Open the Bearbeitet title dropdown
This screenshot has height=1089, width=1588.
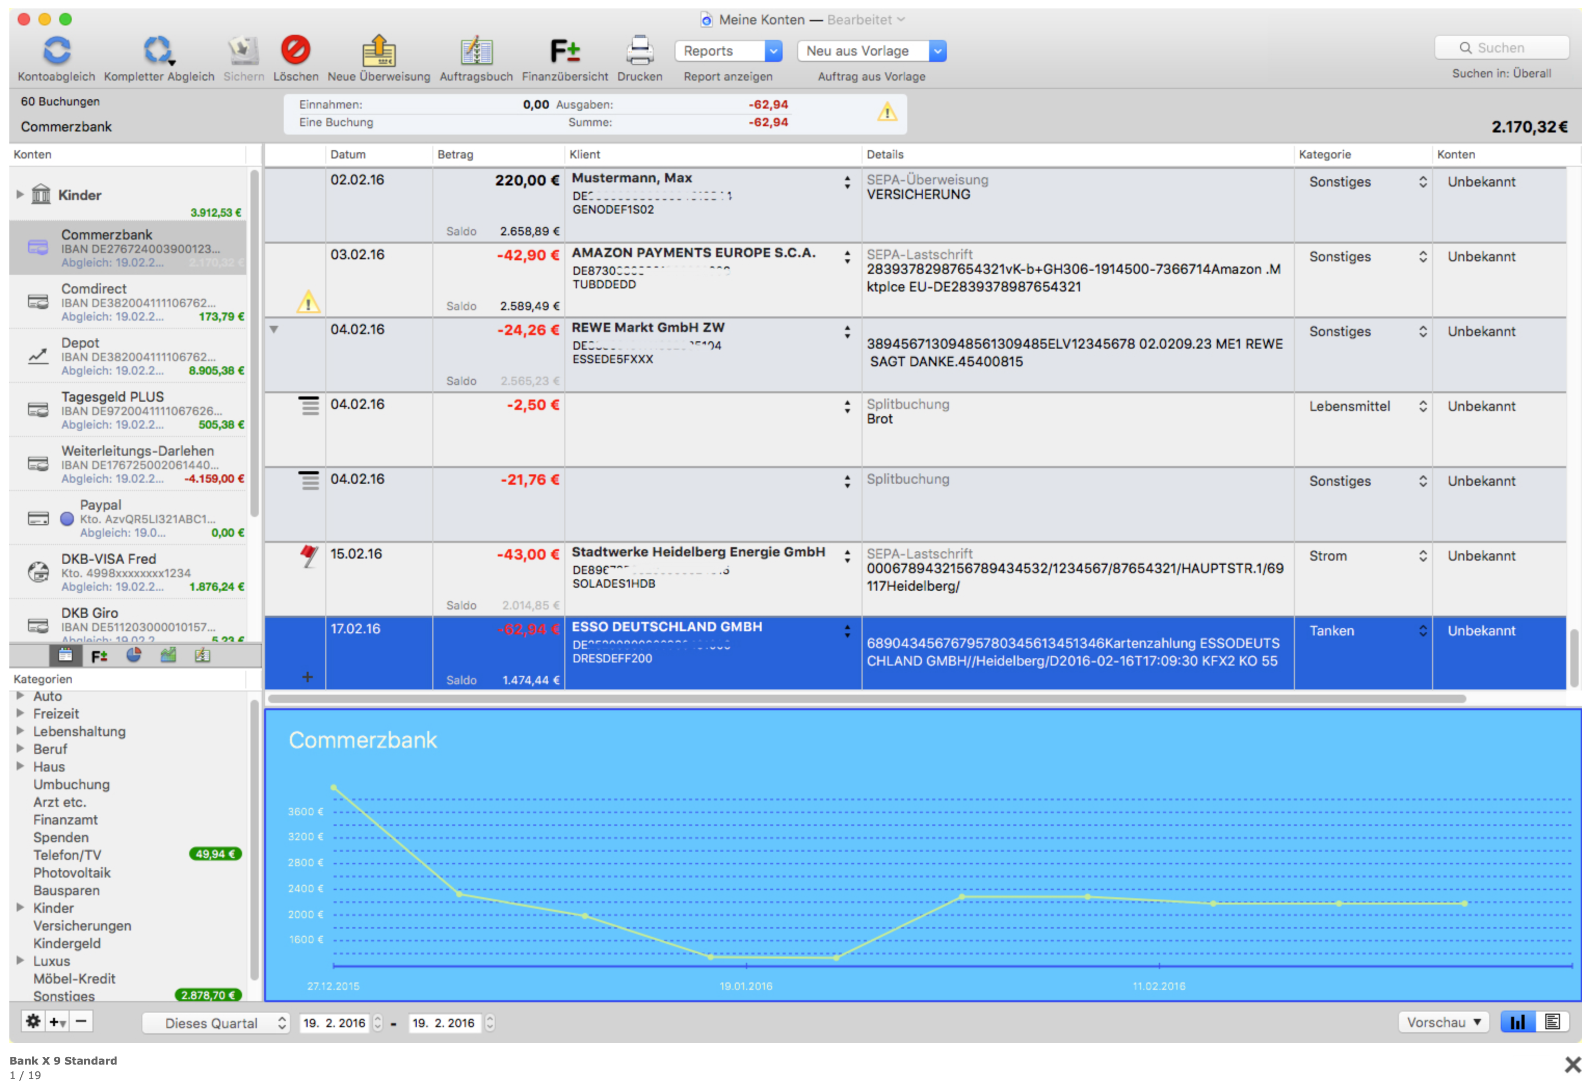(x=866, y=20)
